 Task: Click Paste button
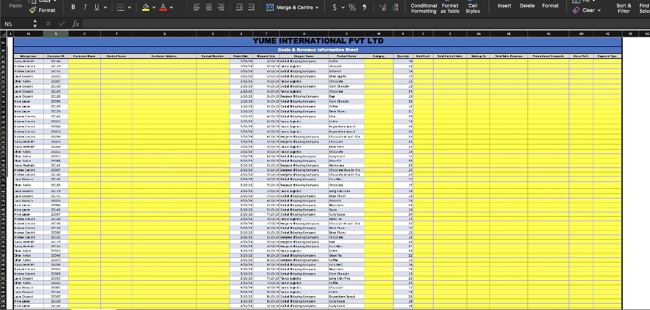tap(15, 6)
